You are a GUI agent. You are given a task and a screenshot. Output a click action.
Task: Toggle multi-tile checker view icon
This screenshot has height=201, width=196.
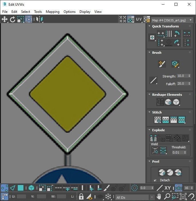(123, 19)
